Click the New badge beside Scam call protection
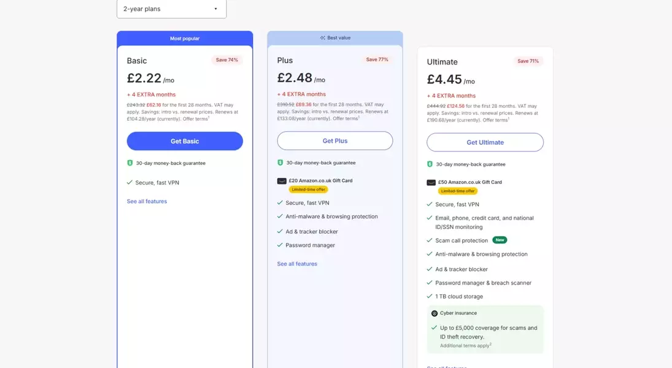The width and height of the screenshot is (672, 368). (500, 240)
